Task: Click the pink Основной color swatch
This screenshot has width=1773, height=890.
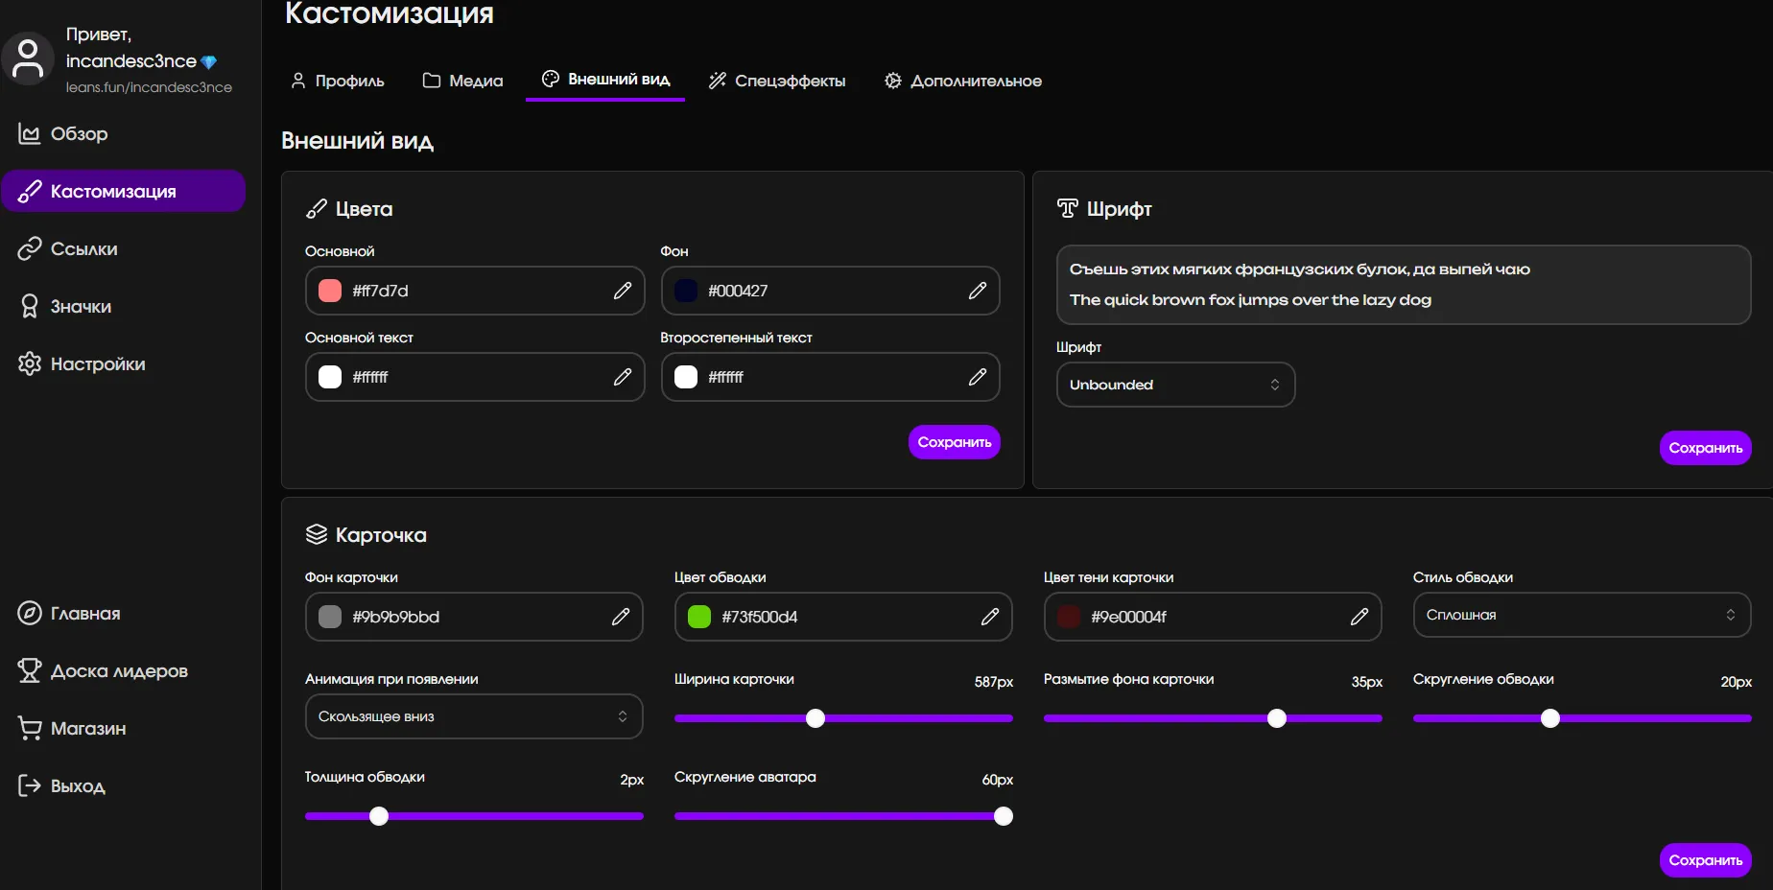Action: (x=330, y=291)
